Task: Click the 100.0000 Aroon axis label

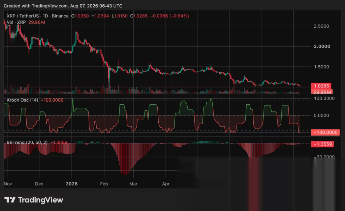Action: (x=324, y=99)
